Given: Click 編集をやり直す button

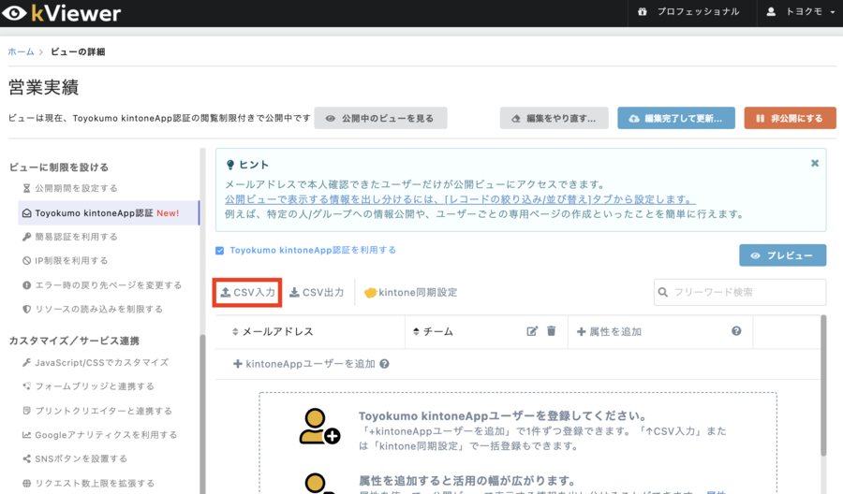Looking at the screenshot, I should tap(555, 118).
